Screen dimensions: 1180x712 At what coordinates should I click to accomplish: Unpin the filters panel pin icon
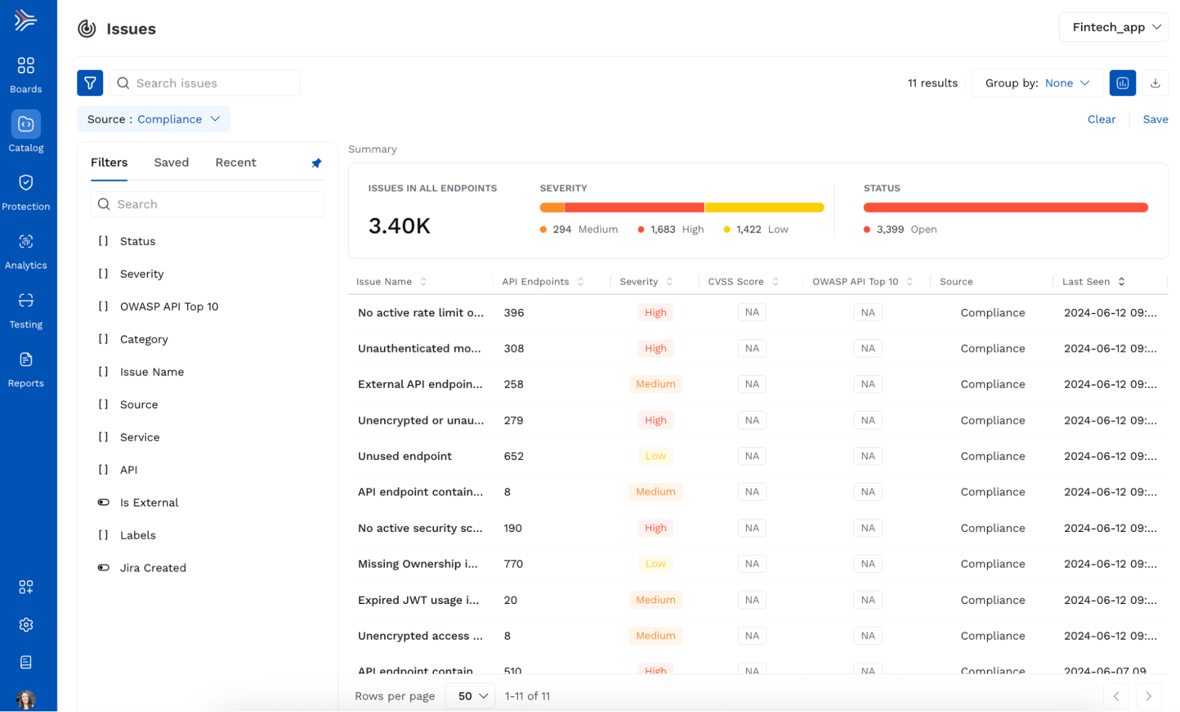(316, 163)
